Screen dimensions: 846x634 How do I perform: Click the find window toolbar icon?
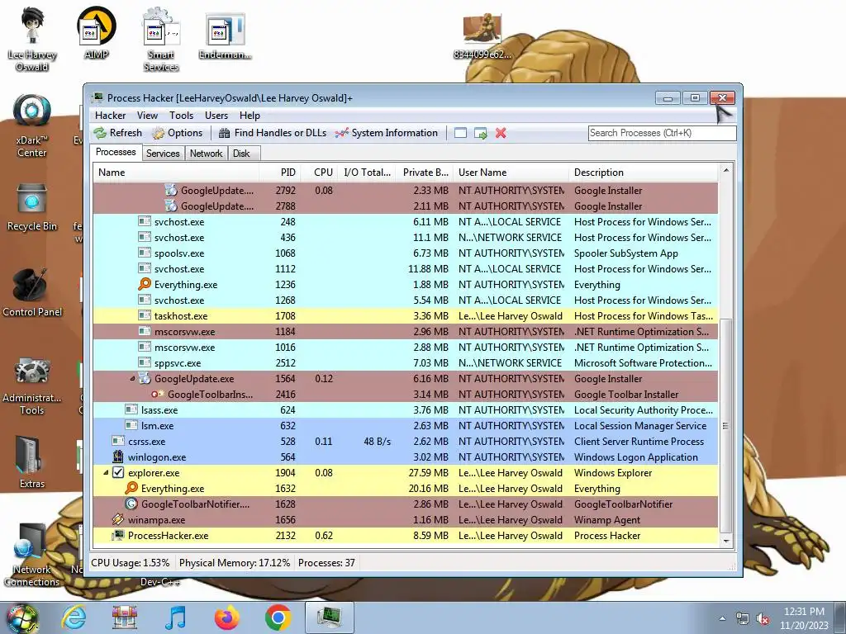[460, 133]
